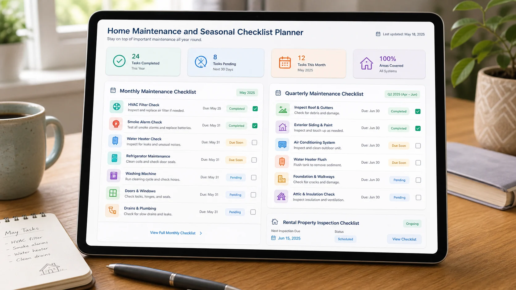516x290 pixels.
Task: Uncheck the Smoke Alarm Check checkbox
Action: coord(255,125)
